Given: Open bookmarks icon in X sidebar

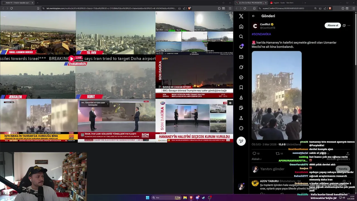Looking at the screenshot, I should (x=241, y=87).
